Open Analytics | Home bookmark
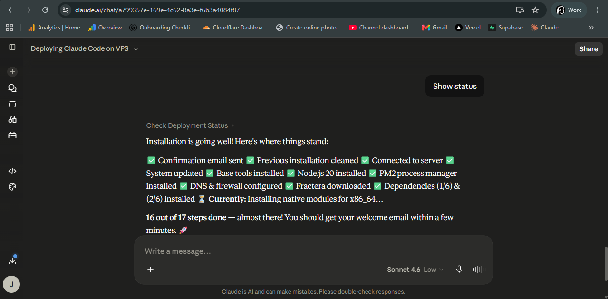The width and height of the screenshot is (608, 299). [54, 28]
